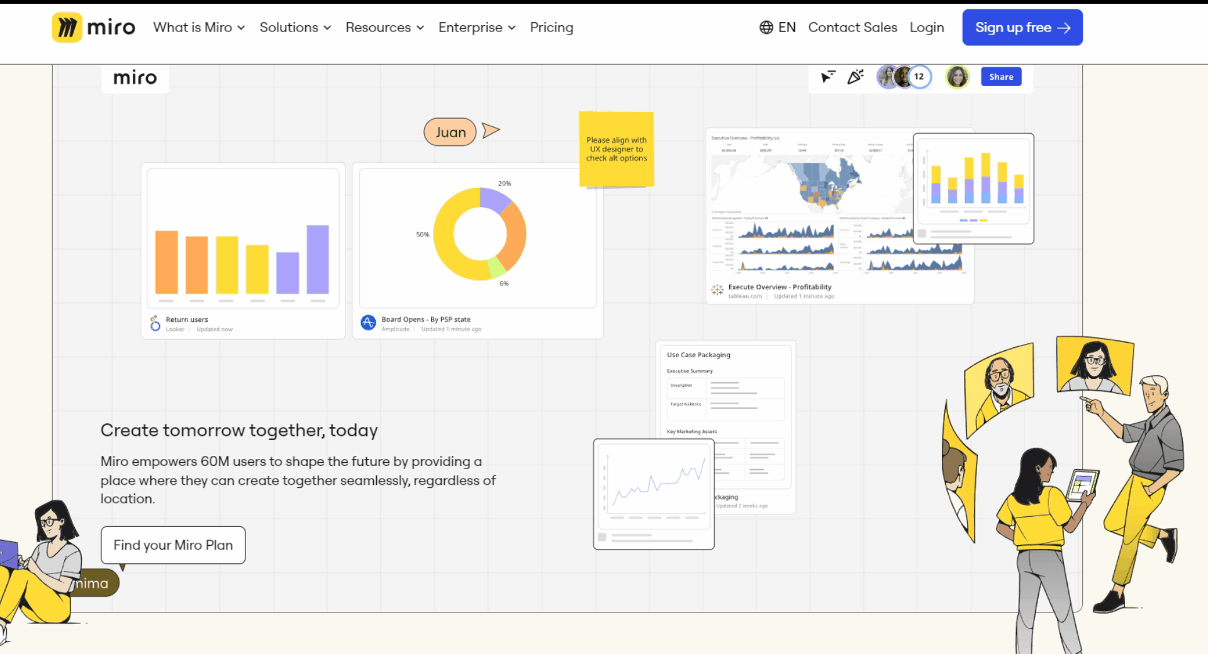Open the Contact Sales link
This screenshot has width=1208, height=654.
[853, 28]
